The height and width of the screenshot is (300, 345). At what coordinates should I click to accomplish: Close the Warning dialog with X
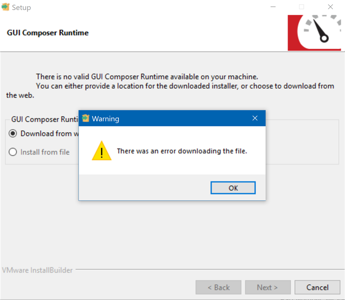coord(255,118)
